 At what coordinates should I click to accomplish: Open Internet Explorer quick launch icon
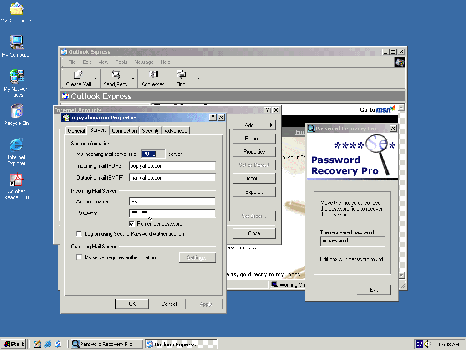tap(47, 344)
